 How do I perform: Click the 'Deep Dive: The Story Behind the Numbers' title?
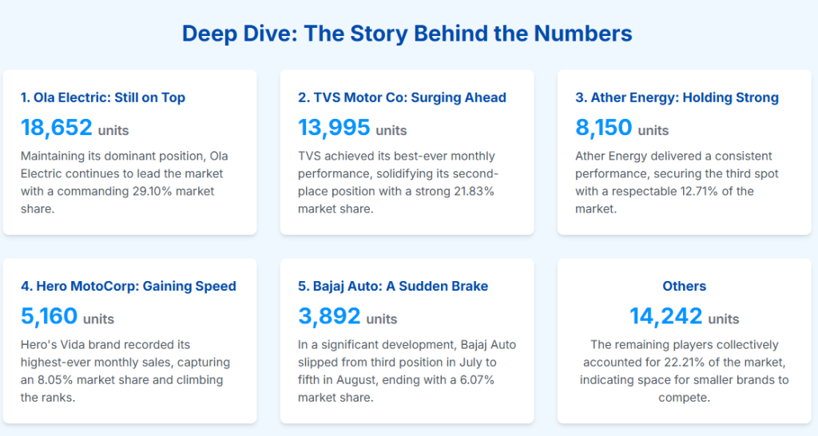click(x=407, y=34)
